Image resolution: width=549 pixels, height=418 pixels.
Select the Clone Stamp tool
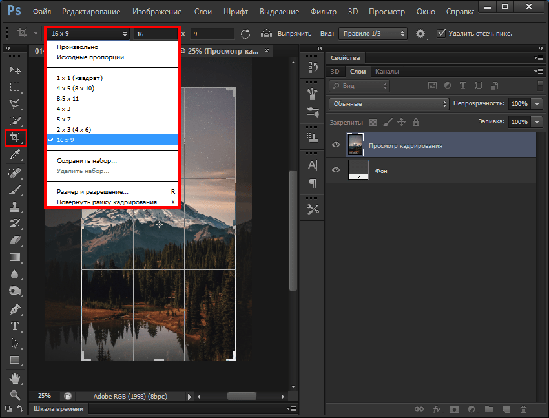click(15, 207)
